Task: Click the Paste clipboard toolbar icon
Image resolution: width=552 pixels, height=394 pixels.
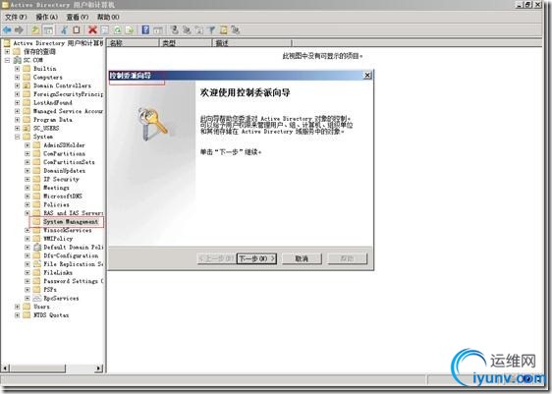Action: (77, 30)
